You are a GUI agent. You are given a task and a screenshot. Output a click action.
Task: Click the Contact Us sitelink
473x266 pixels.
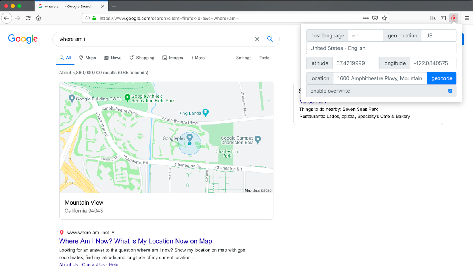[x=93, y=264]
